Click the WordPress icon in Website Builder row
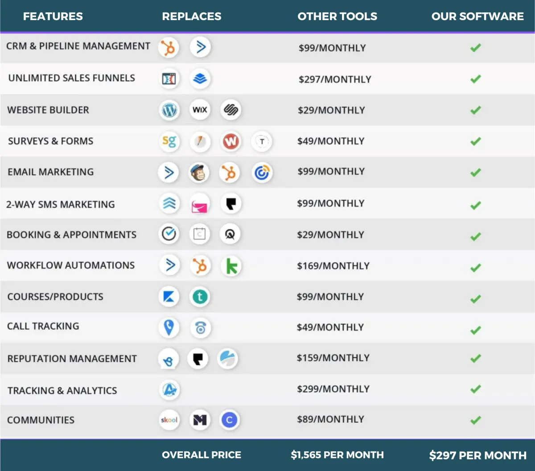Image resolution: width=535 pixels, height=471 pixels. 169,110
